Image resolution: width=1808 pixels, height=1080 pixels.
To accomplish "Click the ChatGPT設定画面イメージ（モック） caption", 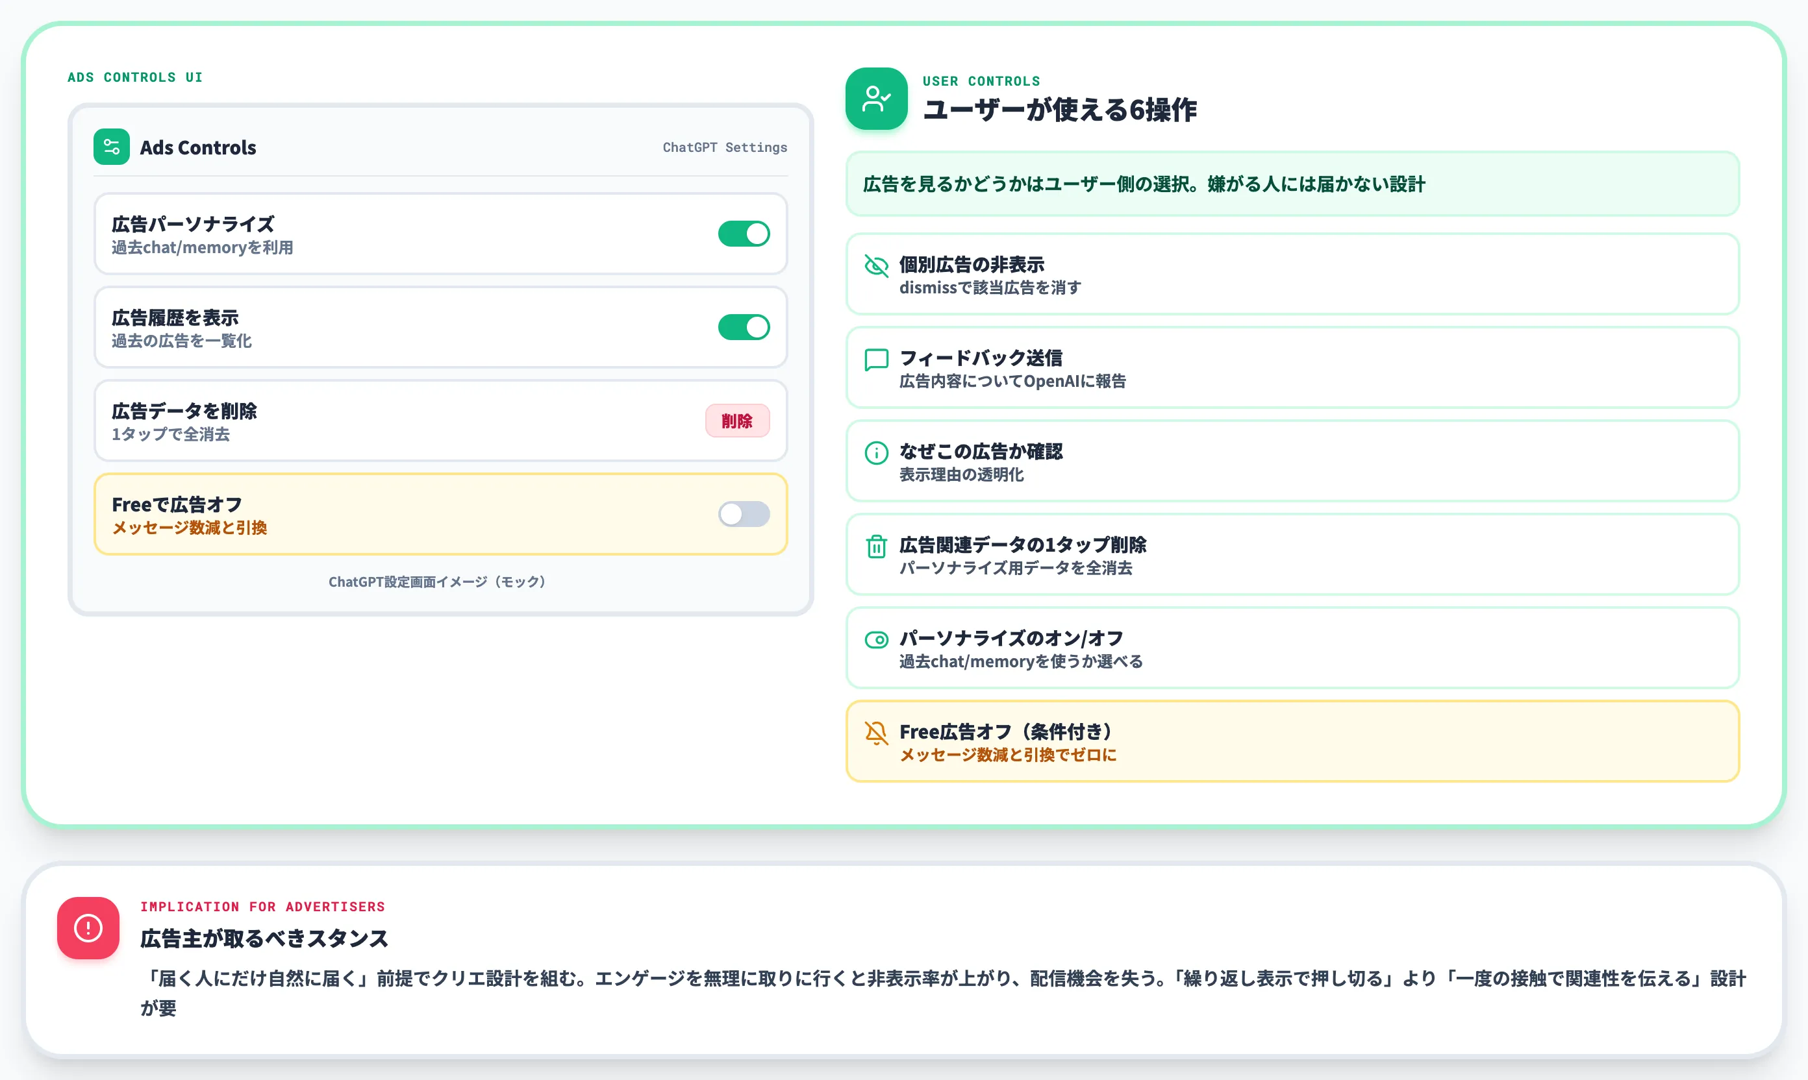I will point(440,582).
